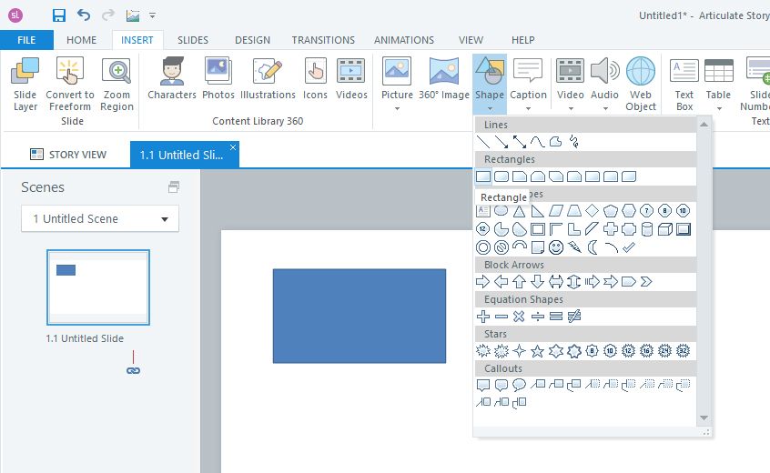770x473 pixels.
Task: Click the shape gallery scroll up arrow
Action: (704, 125)
